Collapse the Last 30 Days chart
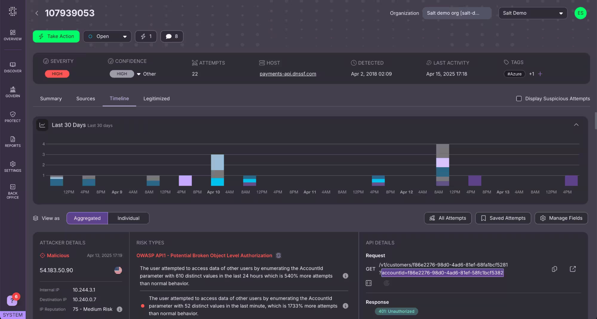 (576, 125)
